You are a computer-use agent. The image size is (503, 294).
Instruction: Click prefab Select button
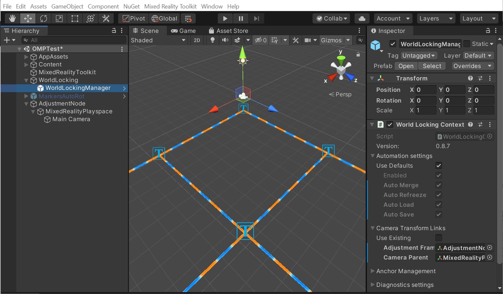pyautogui.click(x=432, y=66)
